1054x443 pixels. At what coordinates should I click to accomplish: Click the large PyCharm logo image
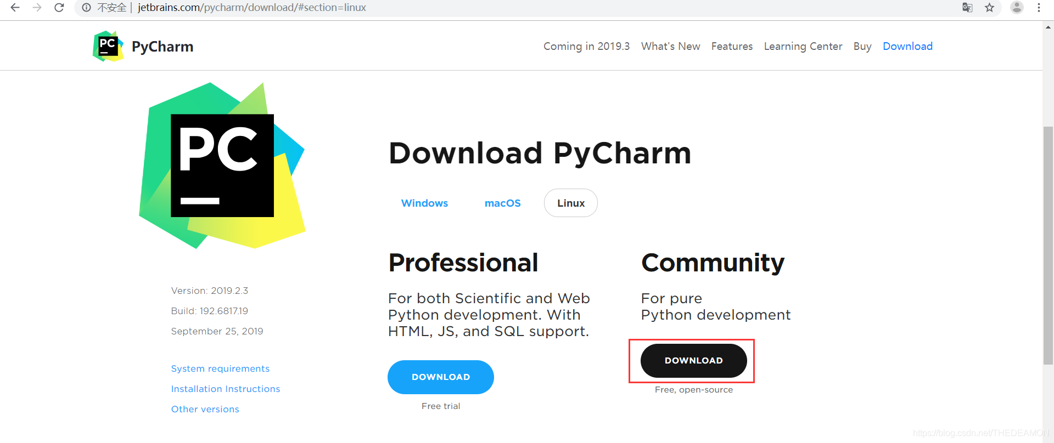(222, 166)
